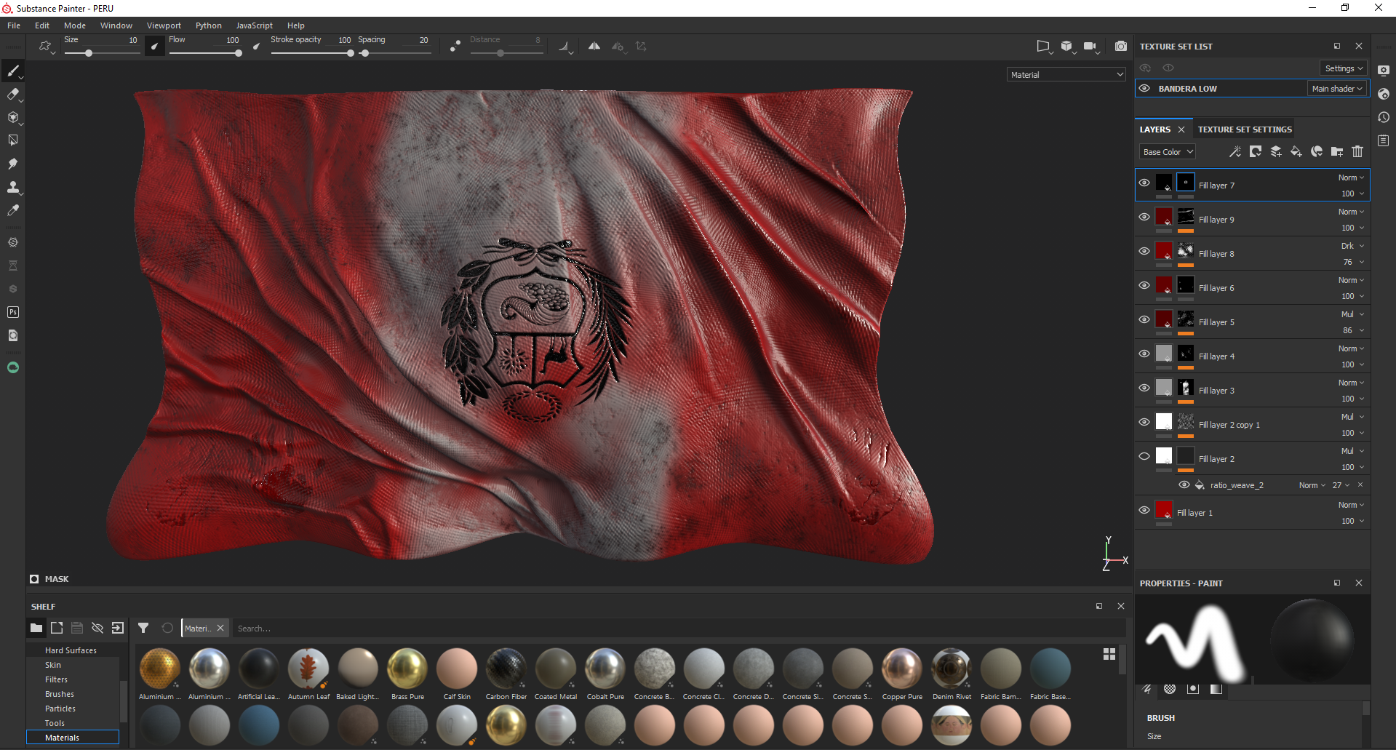Add a new paint layer

(x=1276, y=151)
